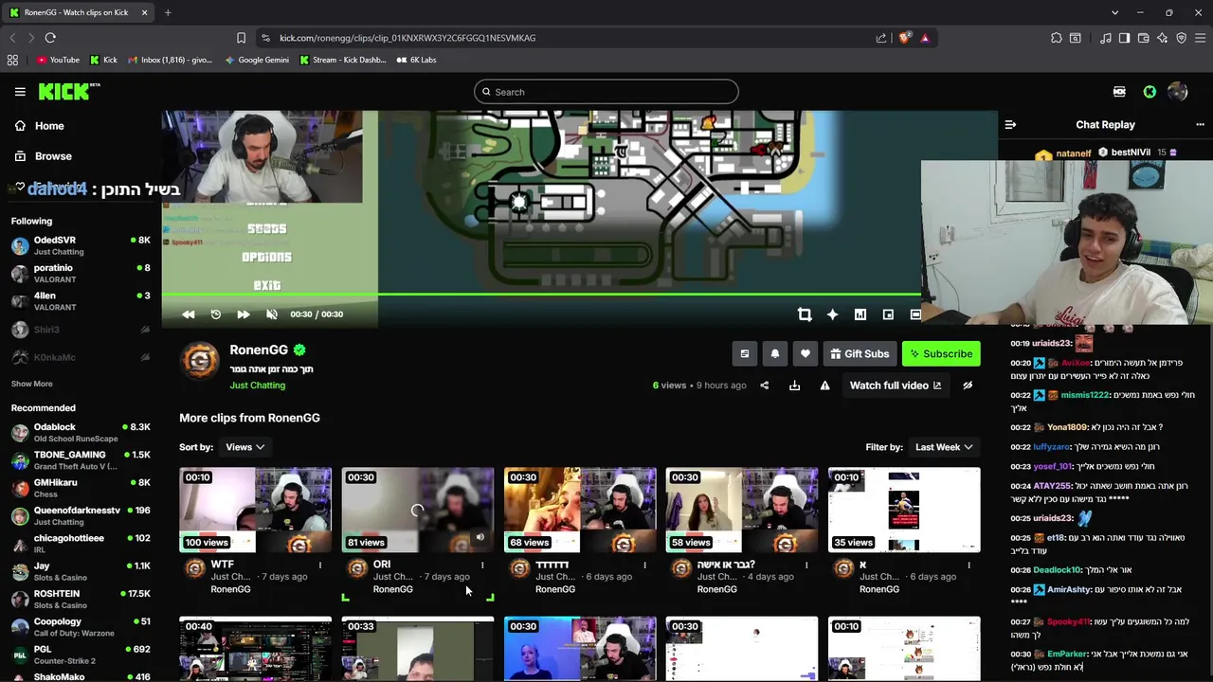The image size is (1213, 682).
Task: Open options menu for the 58-views clip
Action: click(806, 565)
